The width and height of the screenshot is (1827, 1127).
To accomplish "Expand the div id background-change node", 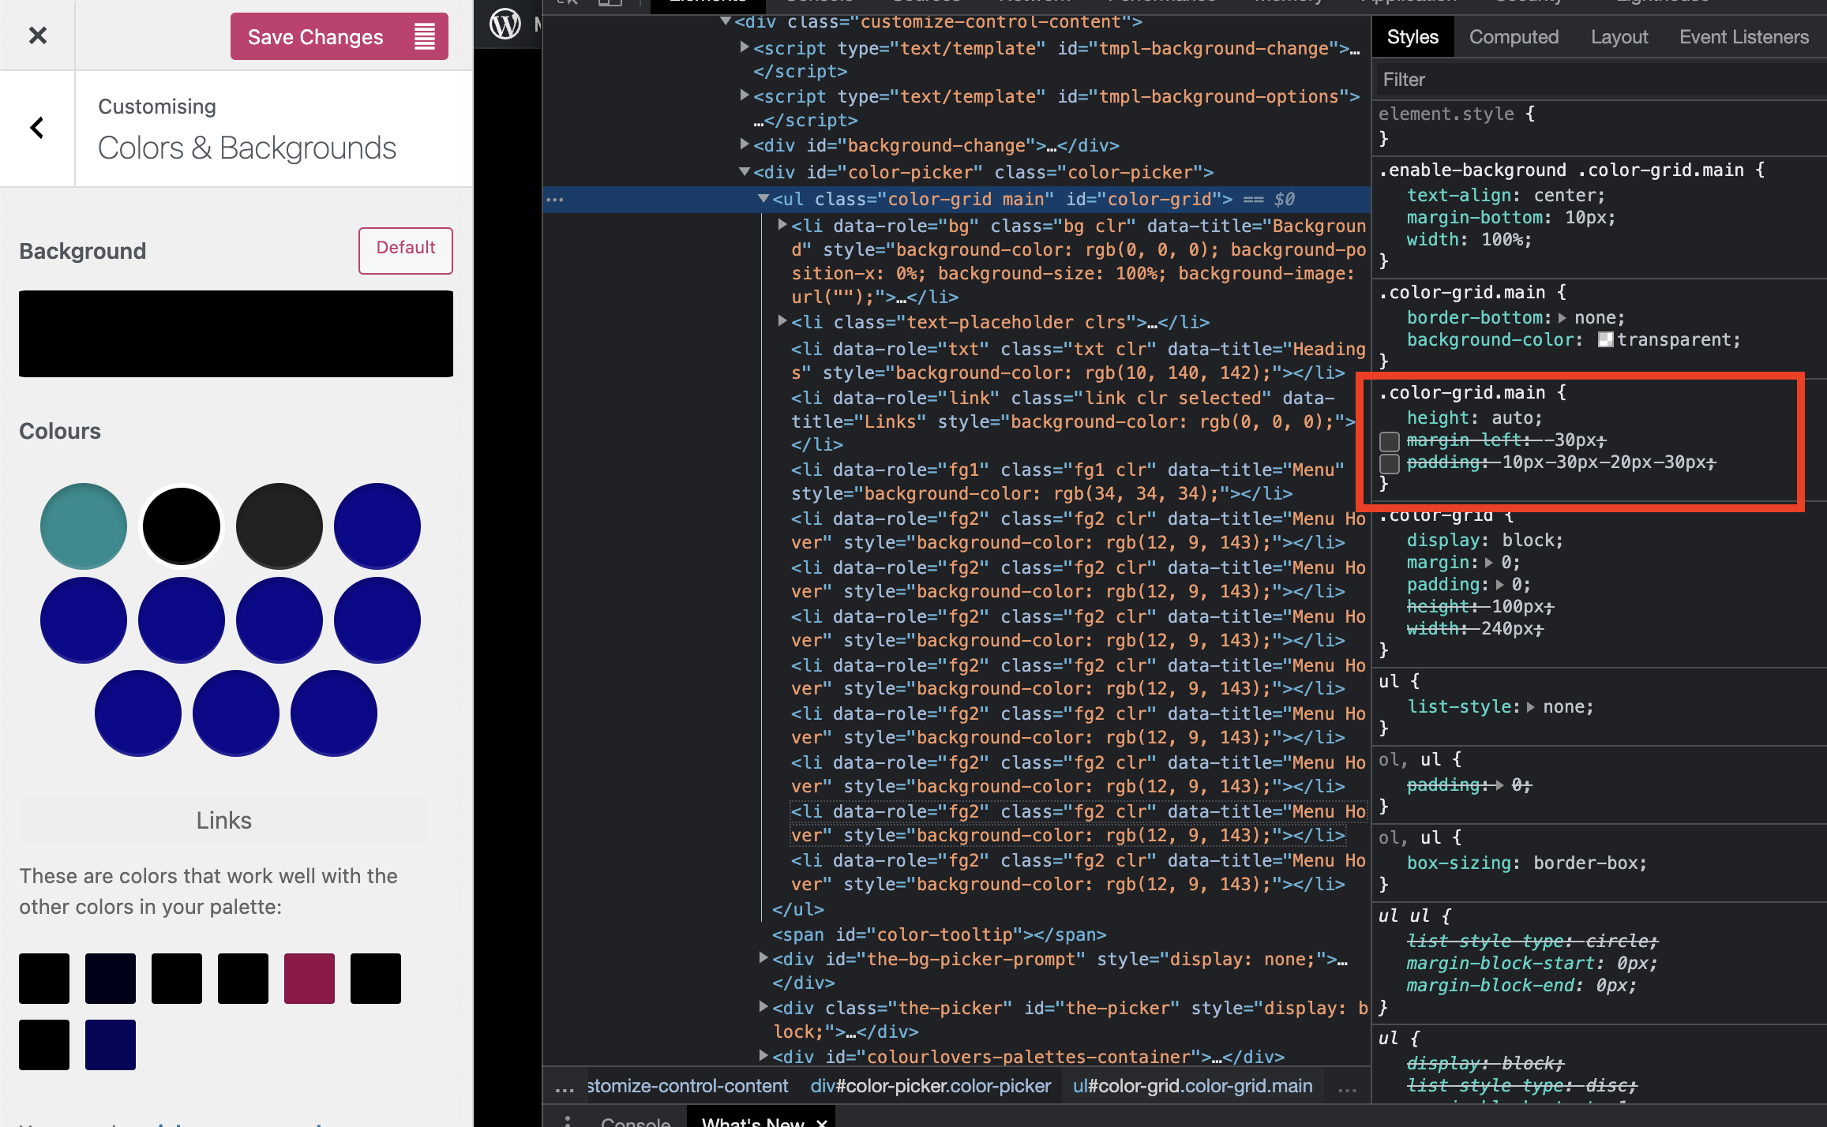I will 745,145.
